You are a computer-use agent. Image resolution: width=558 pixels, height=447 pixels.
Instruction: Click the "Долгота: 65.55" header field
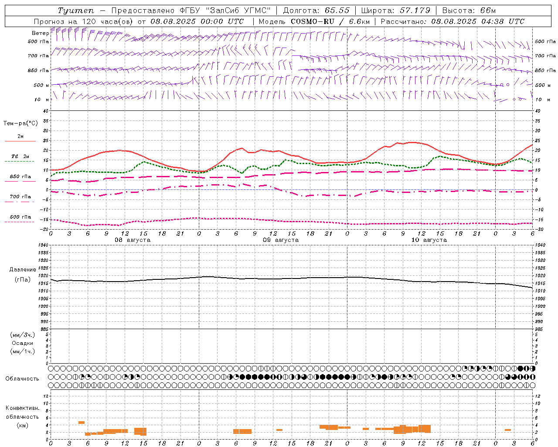(x=316, y=10)
